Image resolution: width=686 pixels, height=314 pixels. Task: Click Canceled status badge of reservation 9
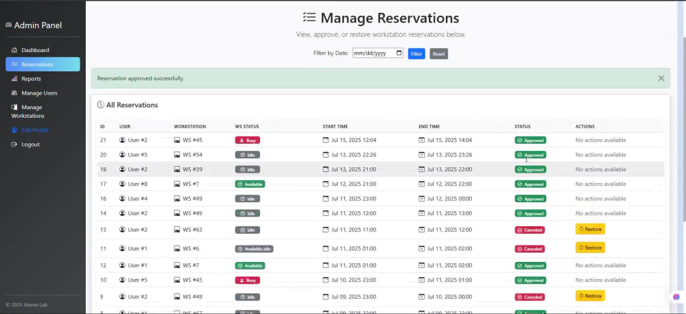[530, 297]
